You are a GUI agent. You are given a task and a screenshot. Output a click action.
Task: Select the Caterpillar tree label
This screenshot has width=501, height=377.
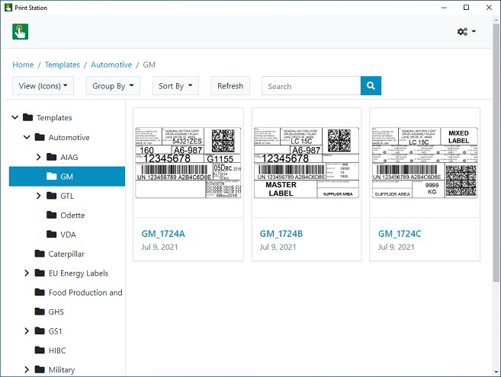[x=66, y=254]
